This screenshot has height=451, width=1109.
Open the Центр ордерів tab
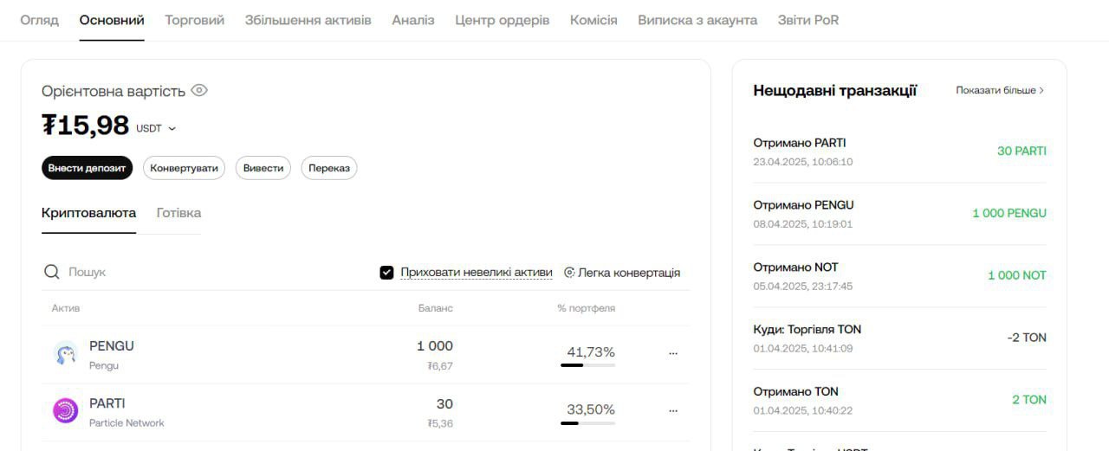pyautogui.click(x=503, y=20)
